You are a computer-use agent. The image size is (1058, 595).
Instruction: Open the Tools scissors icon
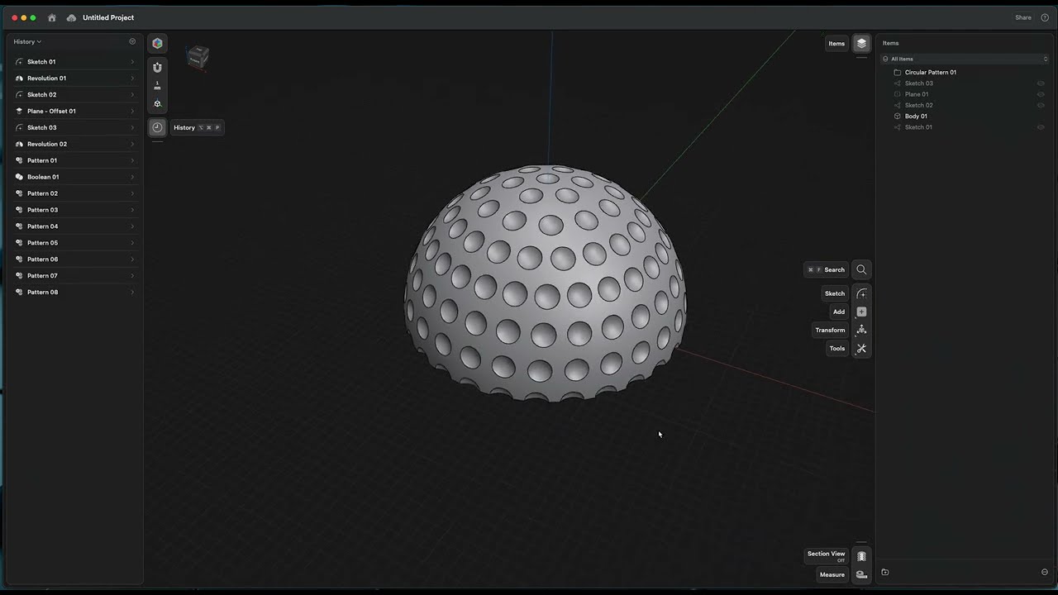[861, 348]
